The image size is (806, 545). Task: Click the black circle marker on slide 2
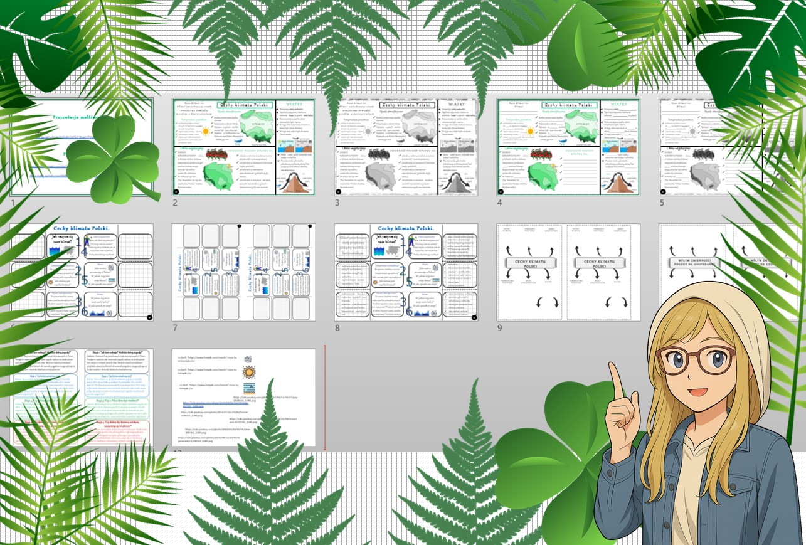tap(177, 191)
